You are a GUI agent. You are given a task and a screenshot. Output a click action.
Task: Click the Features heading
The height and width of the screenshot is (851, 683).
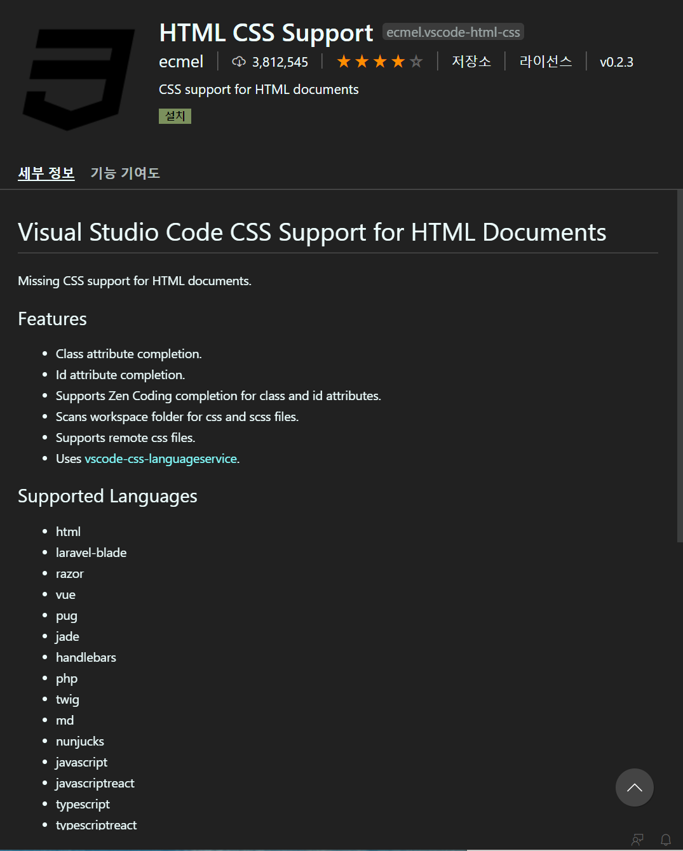(52, 319)
